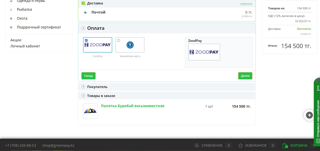Expand the Товары в заказе section
Viewport: 320px width, 151px height.
tap(167, 96)
